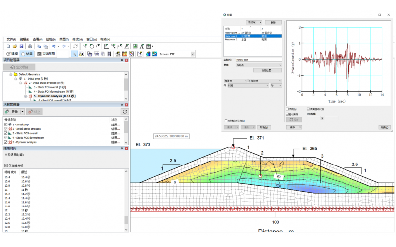The height and width of the screenshot is (247, 396).
Task: Select the 10.8 秒 result time row
Action: [x=25, y=186]
